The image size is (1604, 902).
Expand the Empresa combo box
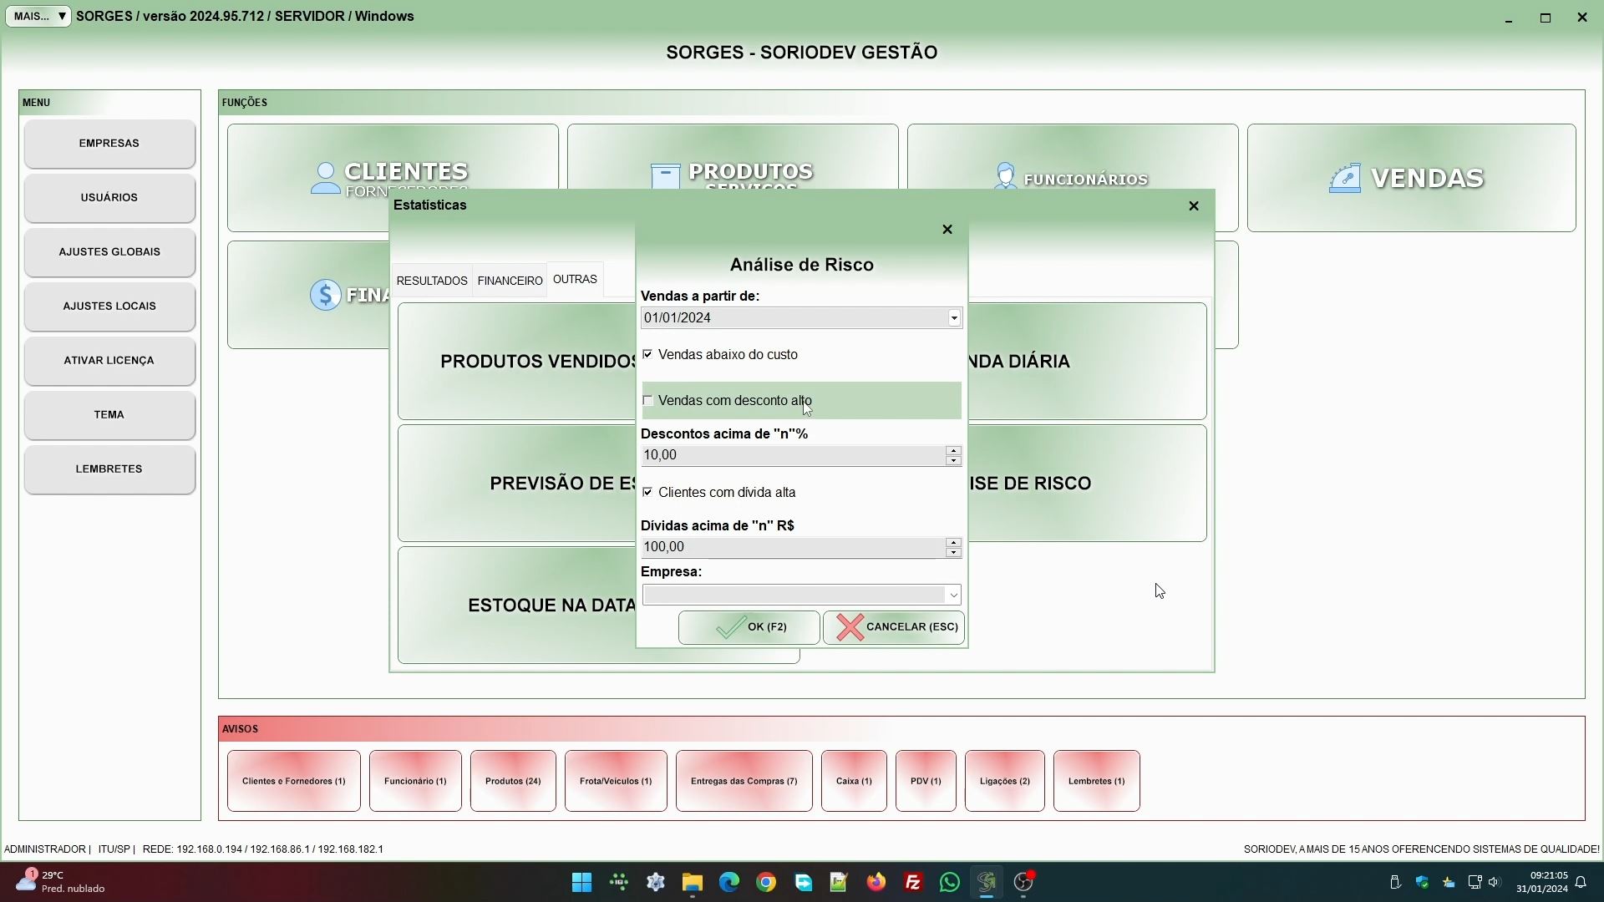pos(952,595)
